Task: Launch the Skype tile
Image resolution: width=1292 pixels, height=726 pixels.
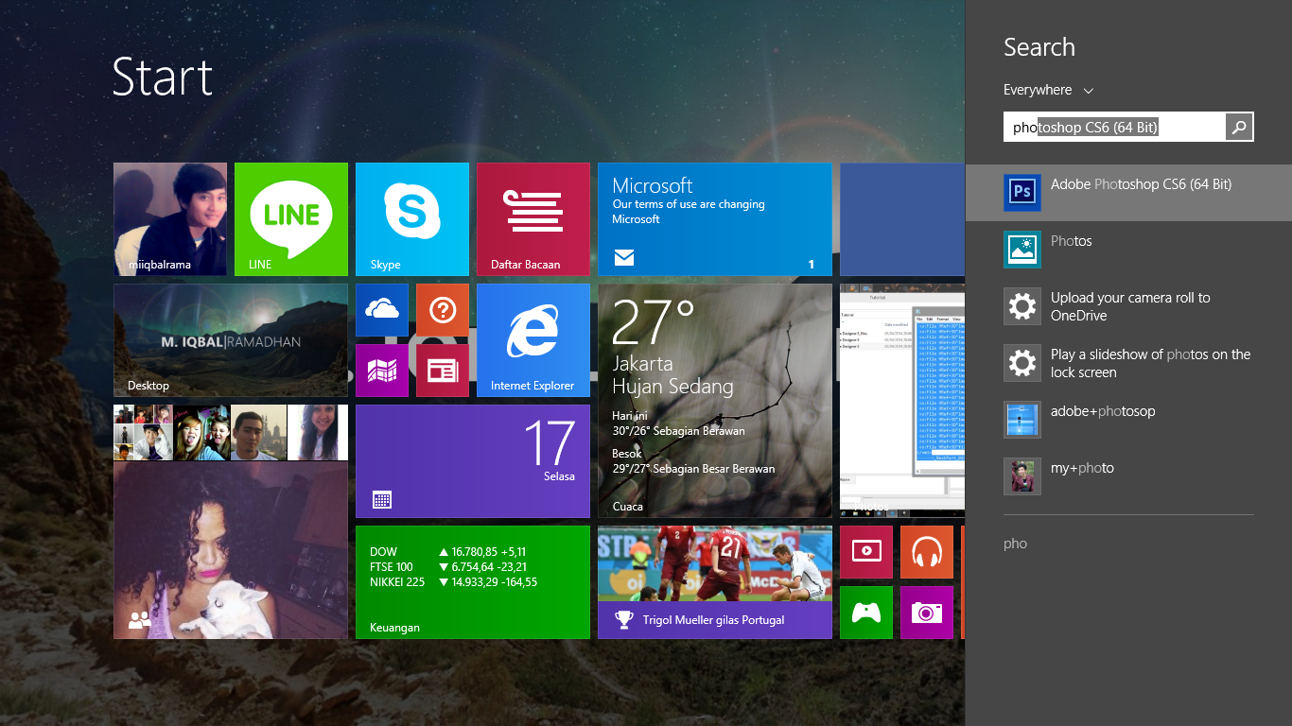Action: pyautogui.click(x=412, y=219)
